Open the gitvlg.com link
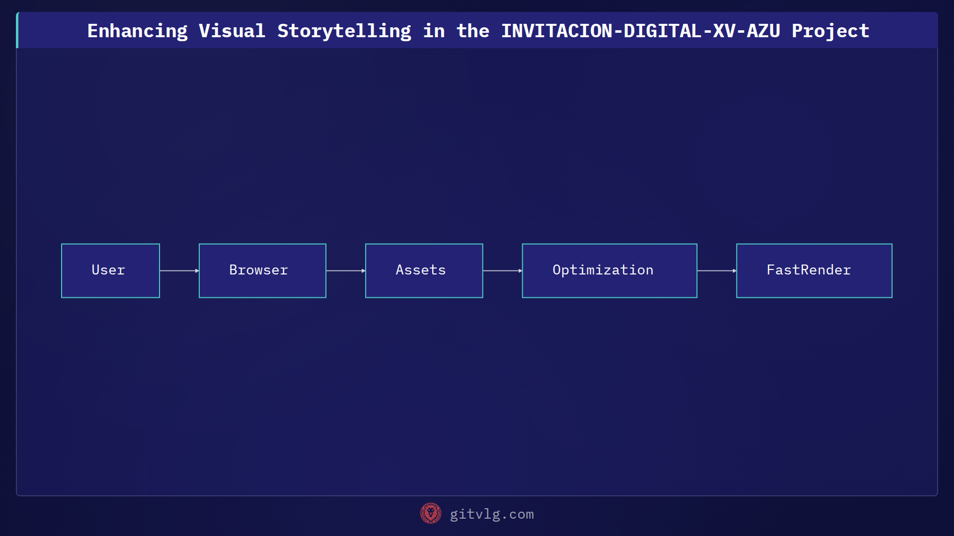Screen dimensions: 954x536 tap(491, 514)
